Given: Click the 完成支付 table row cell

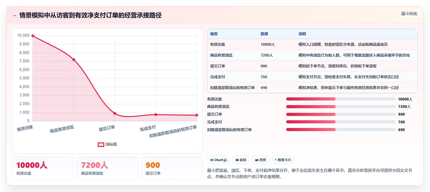Looking at the screenshot, I should click(x=217, y=77).
